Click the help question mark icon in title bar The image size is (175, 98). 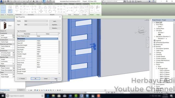coord(153,1)
